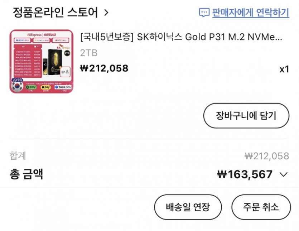This screenshot has width=299, height=231.
Task: Click the chat bubble icon for seller contact
Action: [x=204, y=13]
